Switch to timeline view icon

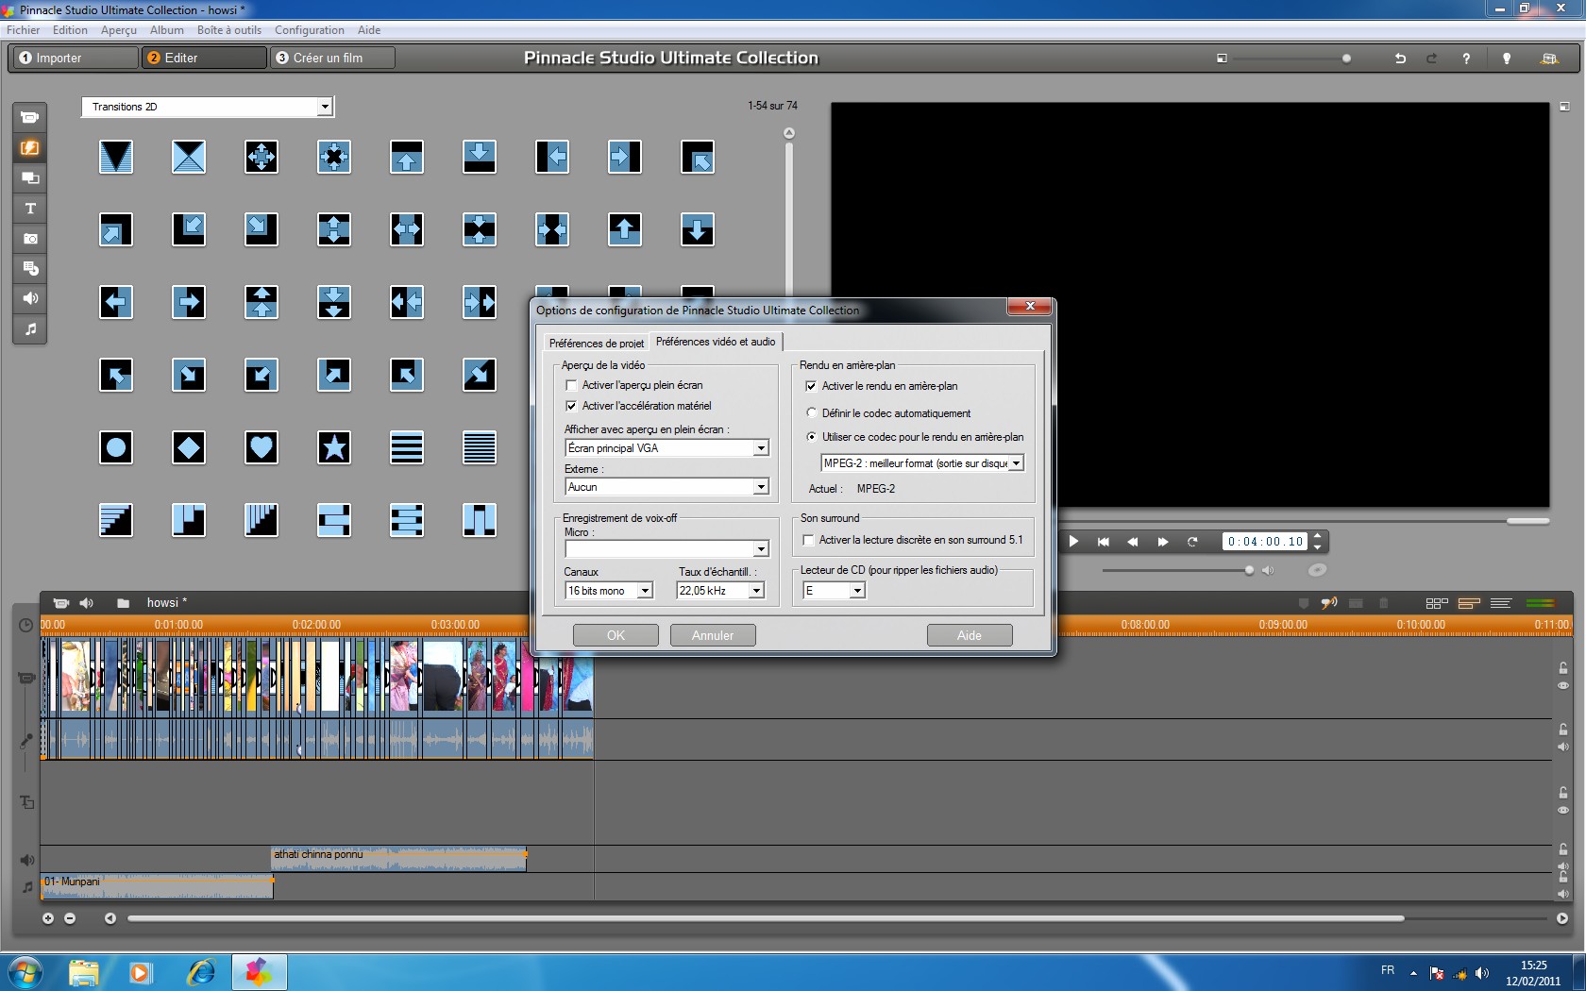[x=1469, y=603]
